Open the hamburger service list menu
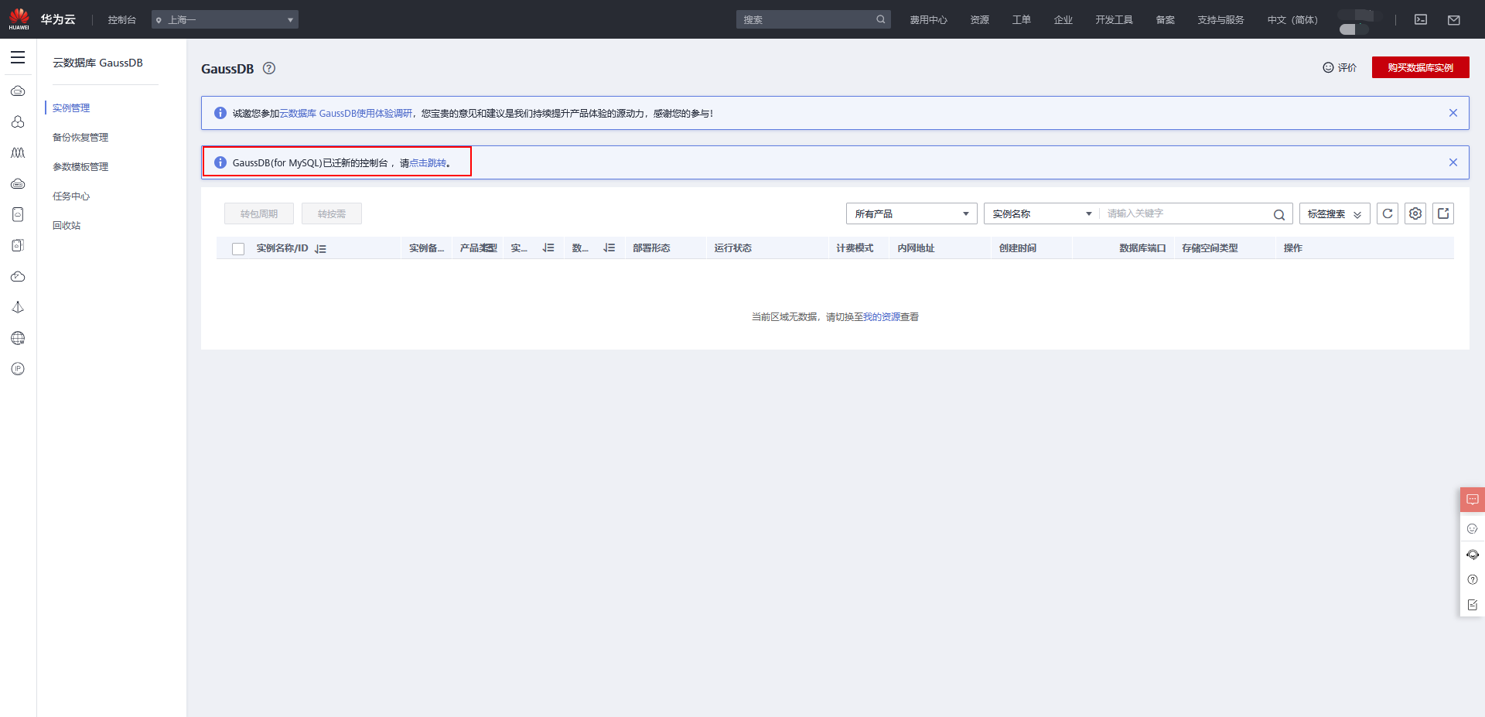The height and width of the screenshot is (717, 1485). pos(18,57)
